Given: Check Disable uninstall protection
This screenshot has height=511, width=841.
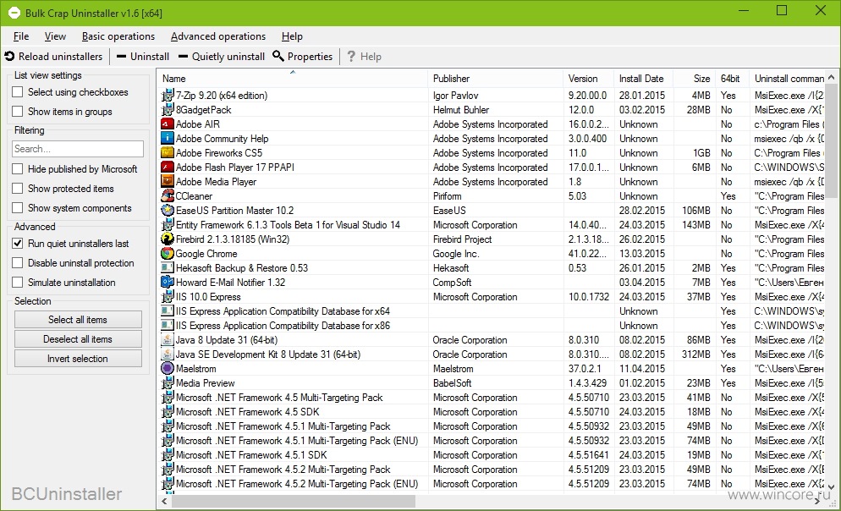Looking at the screenshot, I should coord(18,263).
